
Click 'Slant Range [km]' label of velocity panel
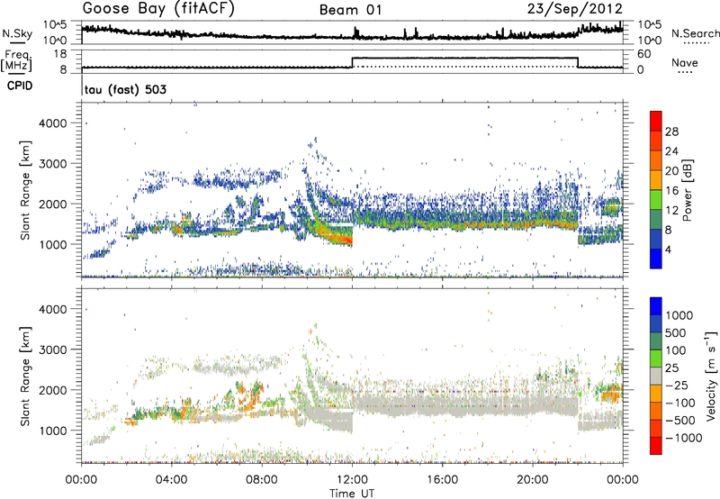26,376
